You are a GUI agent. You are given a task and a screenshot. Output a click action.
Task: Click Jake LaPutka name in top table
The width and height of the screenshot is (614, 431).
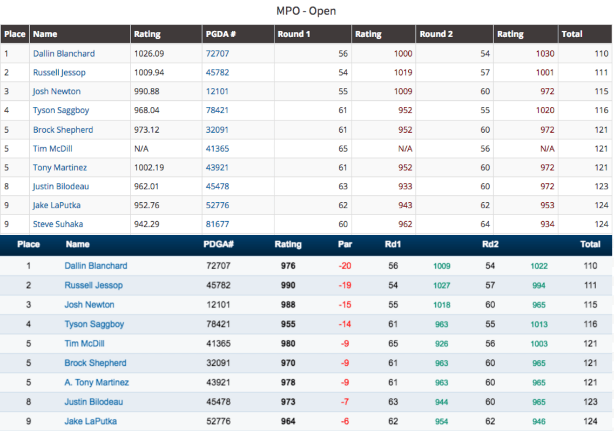(x=57, y=206)
